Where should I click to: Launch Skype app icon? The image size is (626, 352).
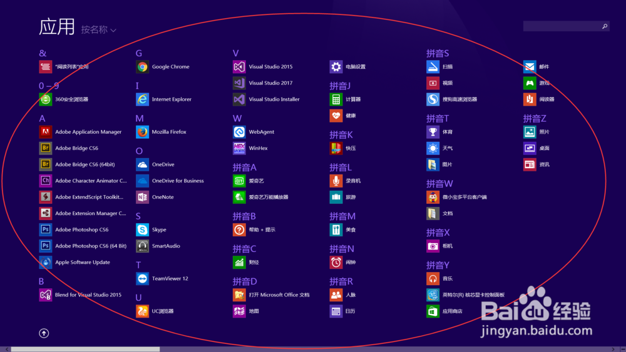point(142,229)
